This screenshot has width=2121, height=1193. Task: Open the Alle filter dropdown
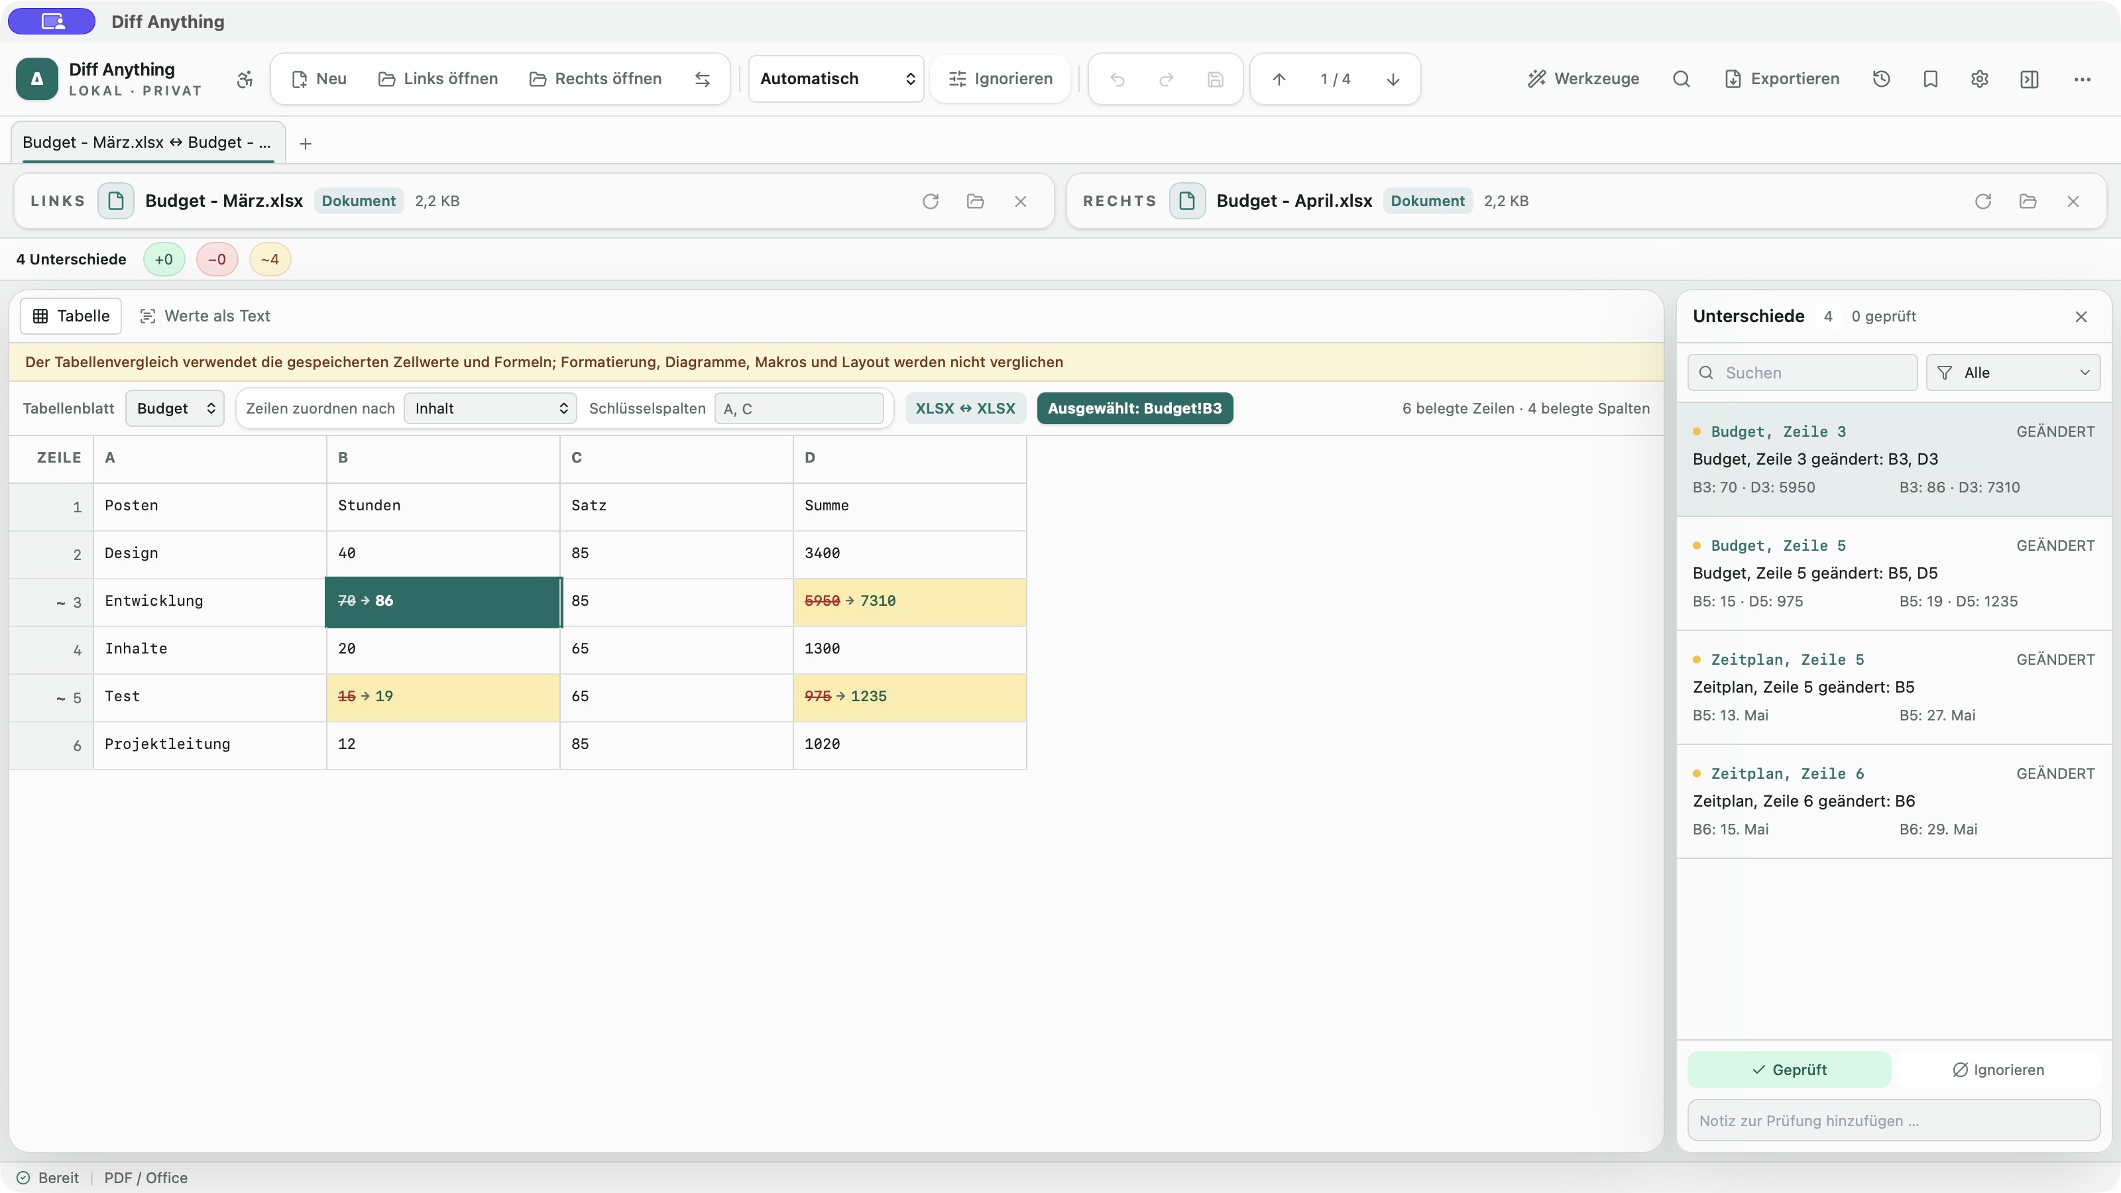pos(2013,373)
